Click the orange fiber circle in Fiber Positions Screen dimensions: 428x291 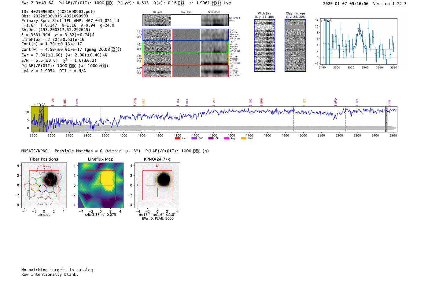[36, 187]
